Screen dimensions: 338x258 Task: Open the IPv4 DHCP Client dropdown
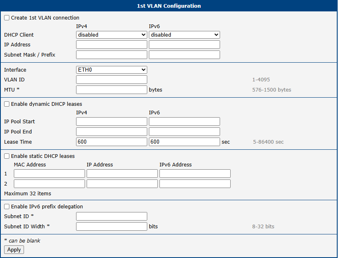coord(112,35)
